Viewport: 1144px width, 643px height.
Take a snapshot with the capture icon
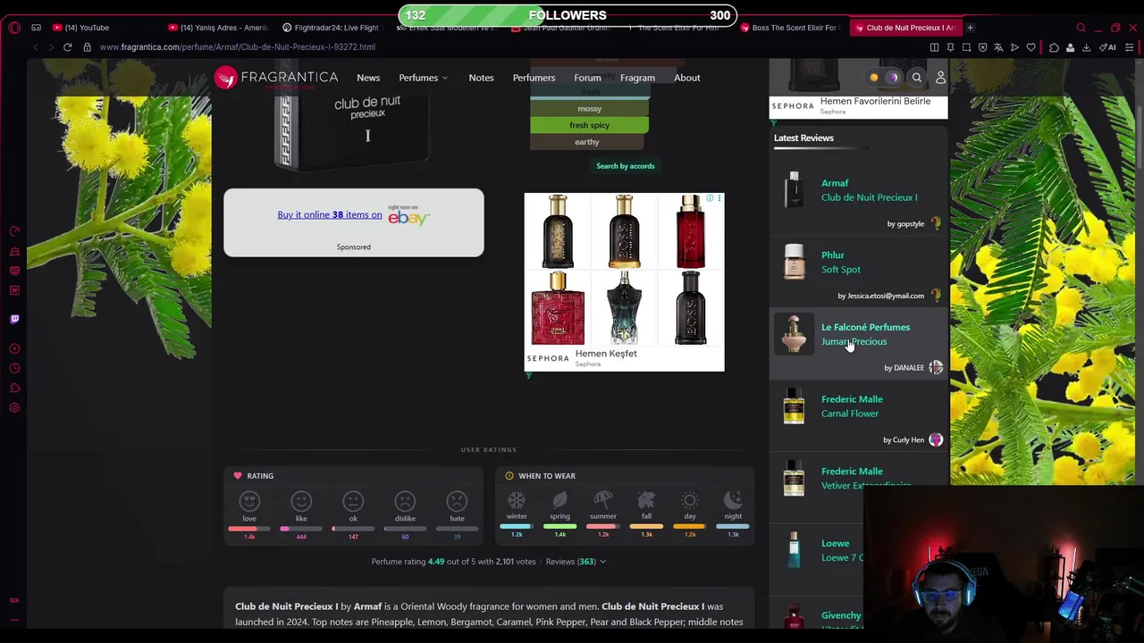pos(966,47)
